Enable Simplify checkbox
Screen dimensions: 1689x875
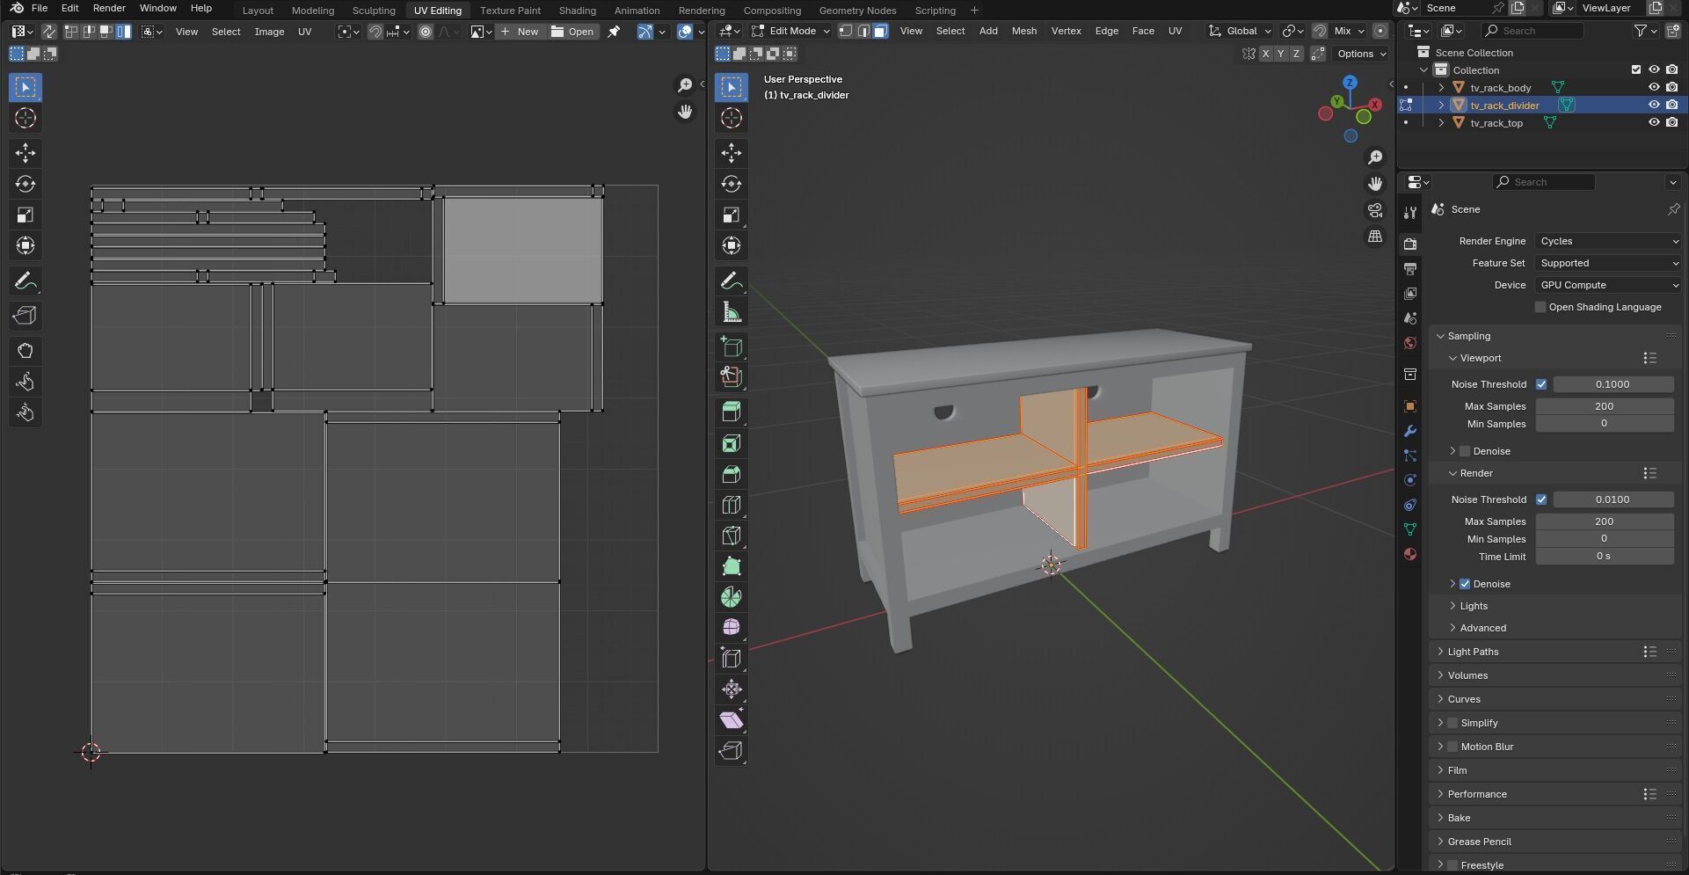click(x=1452, y=723)
